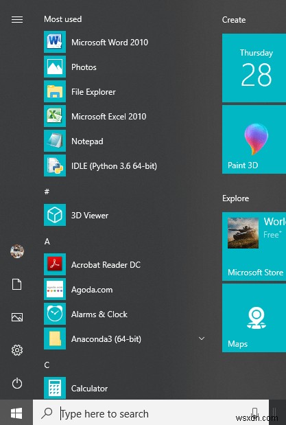Click the Anaconda3 folder icon
This screenshot has height=425, width=286.
[x=55, y=338]
